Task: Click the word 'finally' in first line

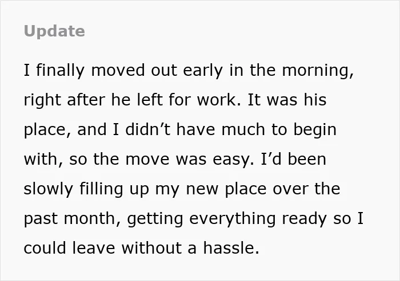Action: [60, 71]
